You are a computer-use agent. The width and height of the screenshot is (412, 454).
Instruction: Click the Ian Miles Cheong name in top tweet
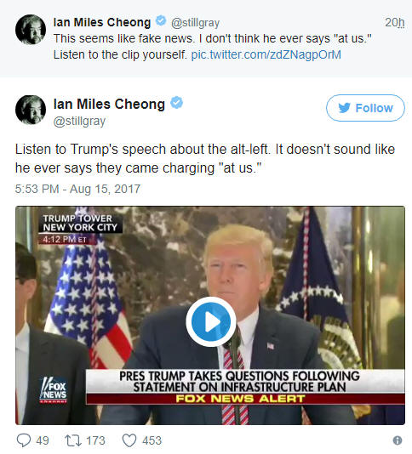tap(102, 22)
